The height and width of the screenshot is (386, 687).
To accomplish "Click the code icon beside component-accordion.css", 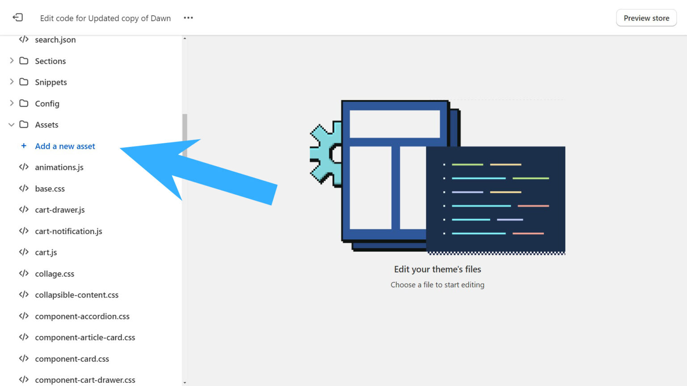I will point(24,316).
